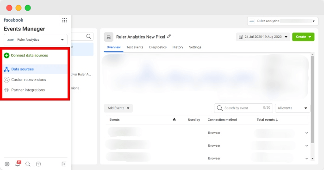
Task: Click the vertical scrollbar thumb
Action: click(312, 100)
